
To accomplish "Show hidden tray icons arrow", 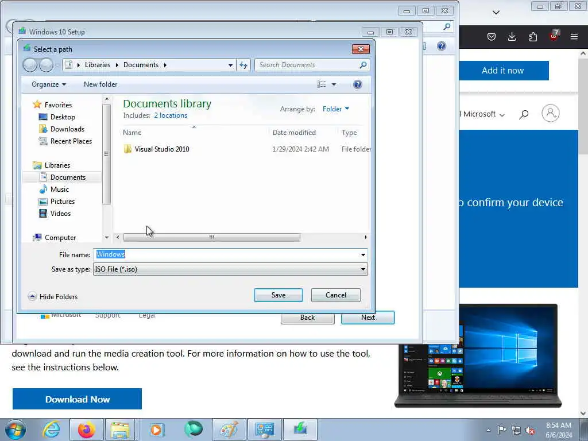I will tap(488, 430).
